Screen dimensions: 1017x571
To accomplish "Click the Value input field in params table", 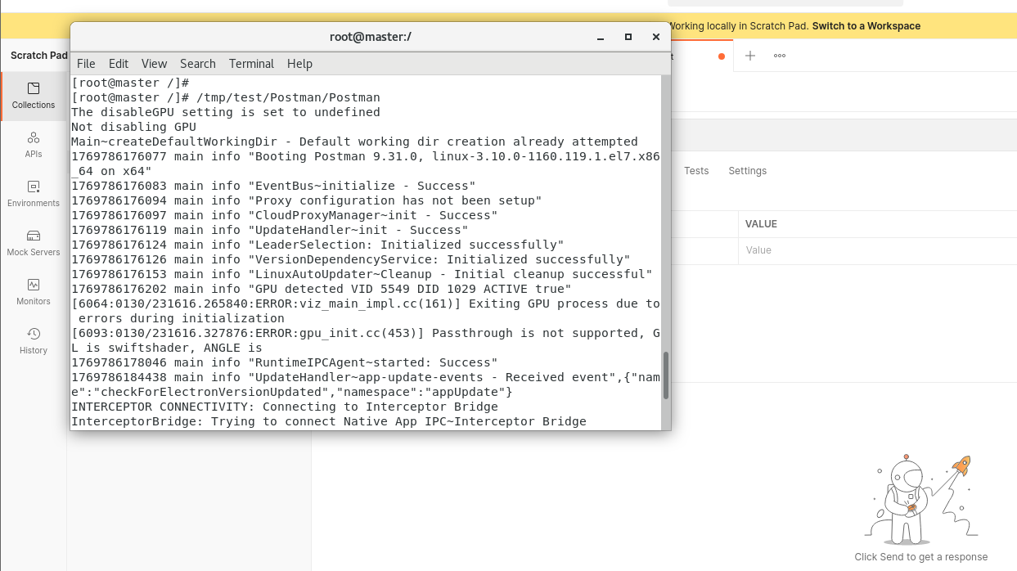I will pyautogui.click(x=877, y=250).
